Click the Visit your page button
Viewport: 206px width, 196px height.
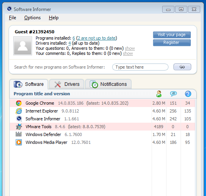pyautogui.click(x=172, y=35)
